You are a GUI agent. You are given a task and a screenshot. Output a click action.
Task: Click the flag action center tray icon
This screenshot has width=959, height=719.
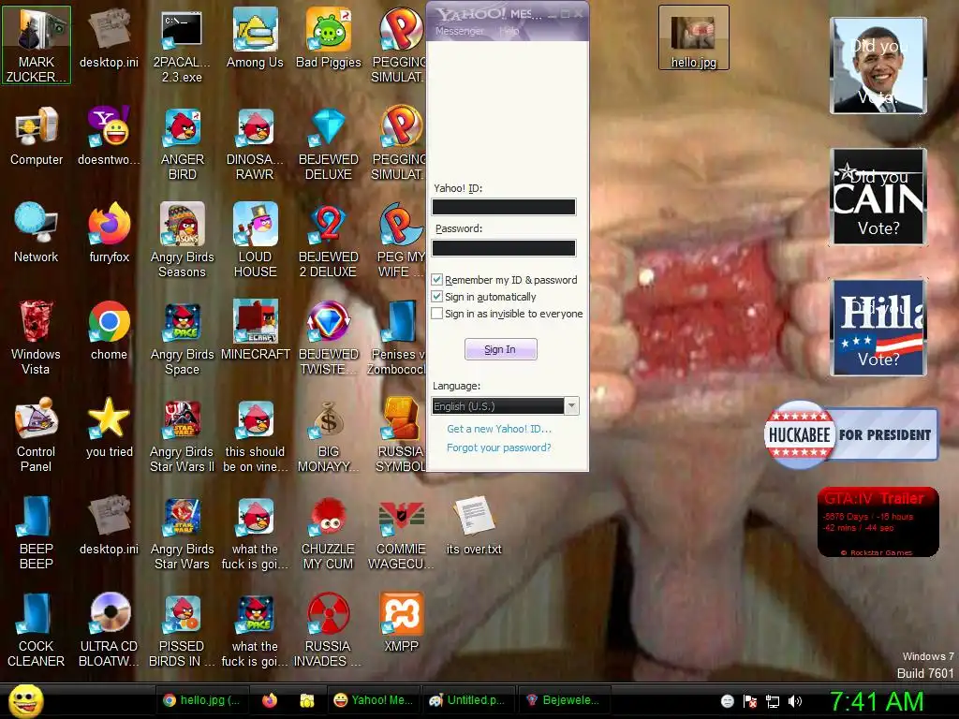[750, 701]
